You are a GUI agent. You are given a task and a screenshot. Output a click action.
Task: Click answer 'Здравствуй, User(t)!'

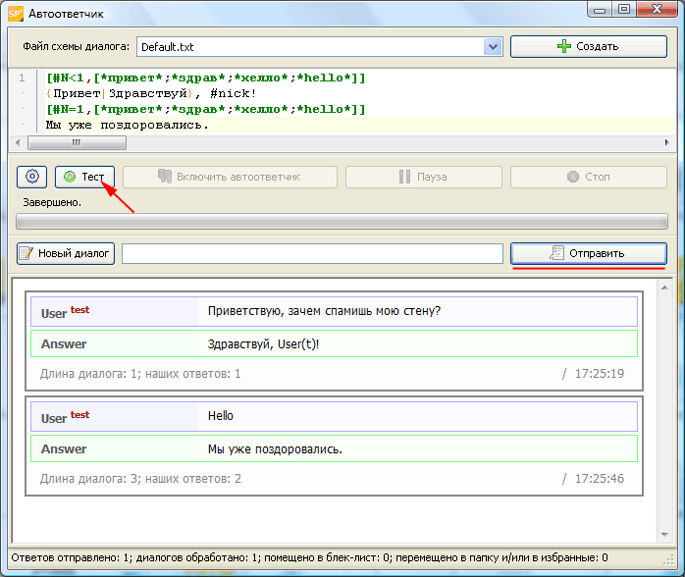click(x=263, y=344)
